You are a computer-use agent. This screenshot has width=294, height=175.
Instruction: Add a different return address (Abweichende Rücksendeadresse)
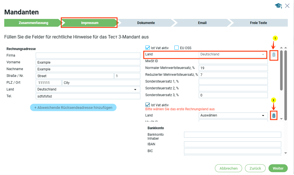(73, 107)
